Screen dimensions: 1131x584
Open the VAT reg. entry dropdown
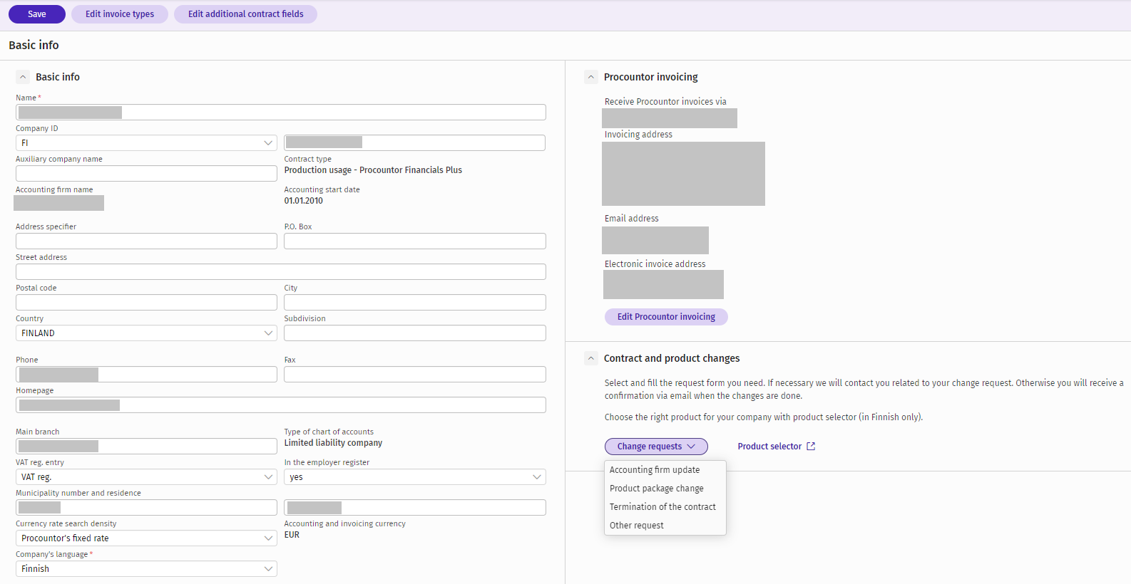click(146, 477)
